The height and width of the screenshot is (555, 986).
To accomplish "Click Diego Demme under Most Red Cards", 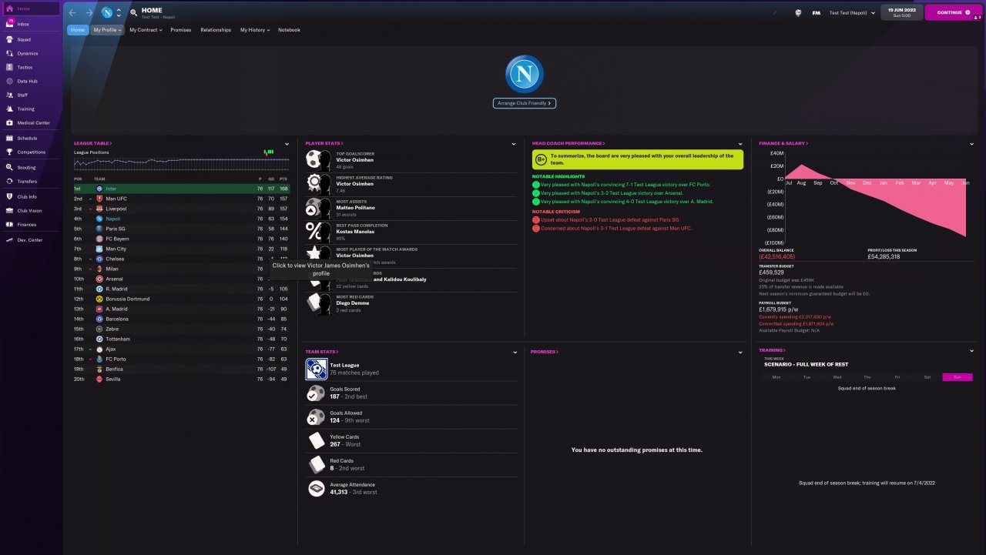I will point(353,303).
